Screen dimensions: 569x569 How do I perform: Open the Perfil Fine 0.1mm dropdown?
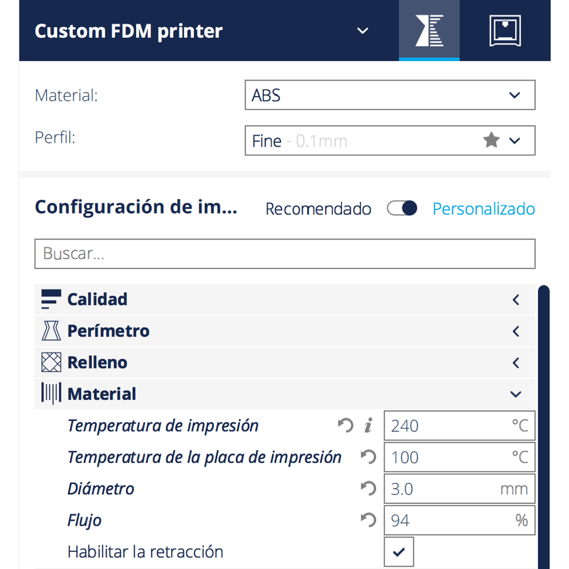(x=390, y=141)
